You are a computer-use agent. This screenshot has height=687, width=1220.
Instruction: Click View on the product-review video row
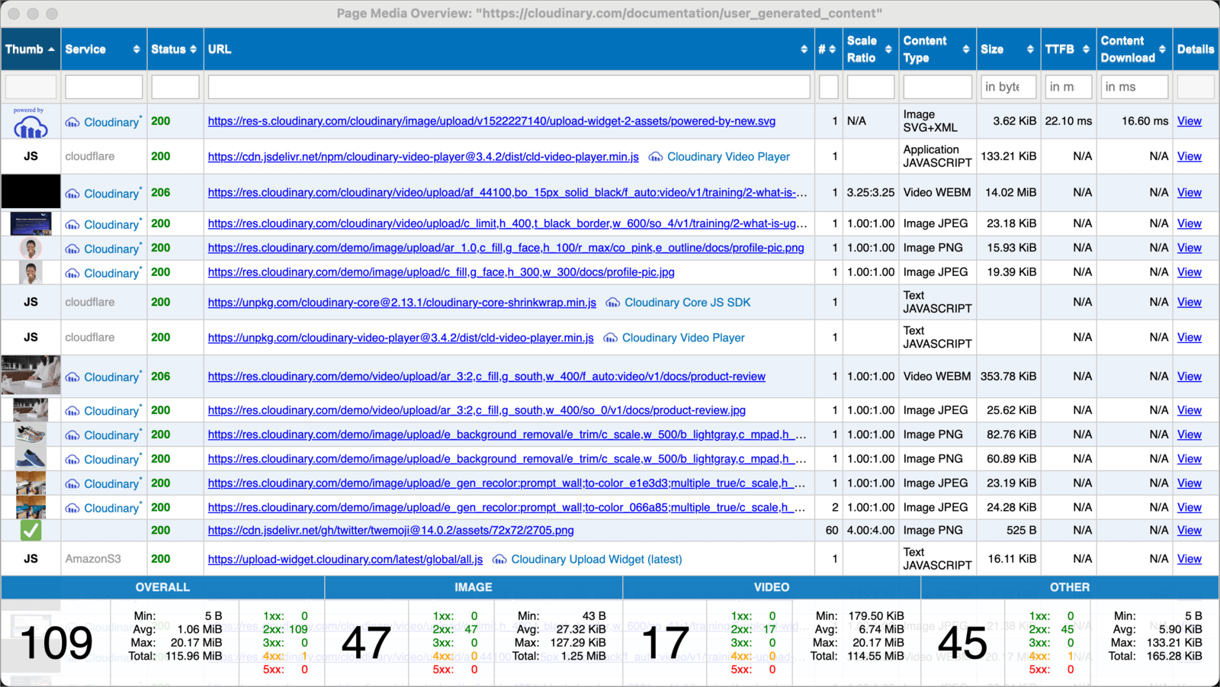coord(1189,376)
